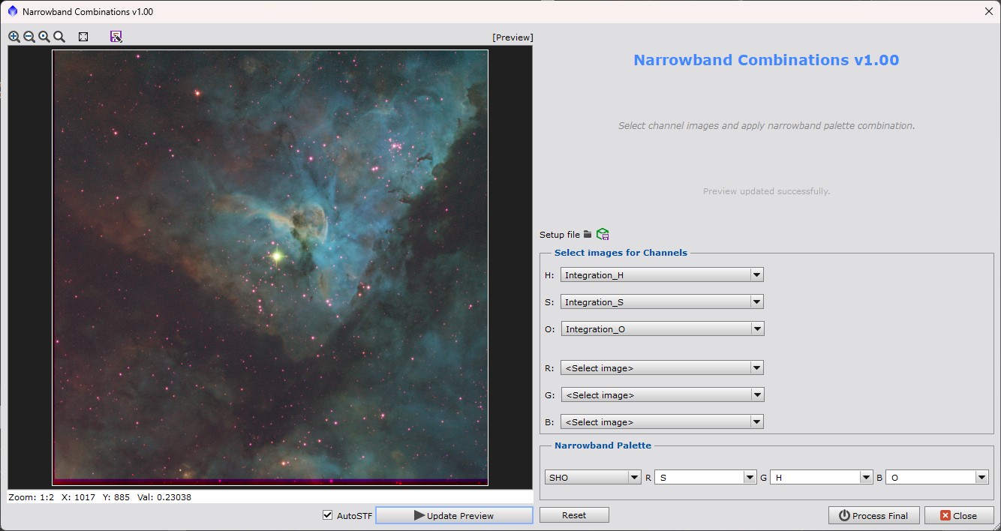Click the fit-to-window expand icon
Screen dimensions: 1001x531
pyautogui.click(x=83, y=37)
